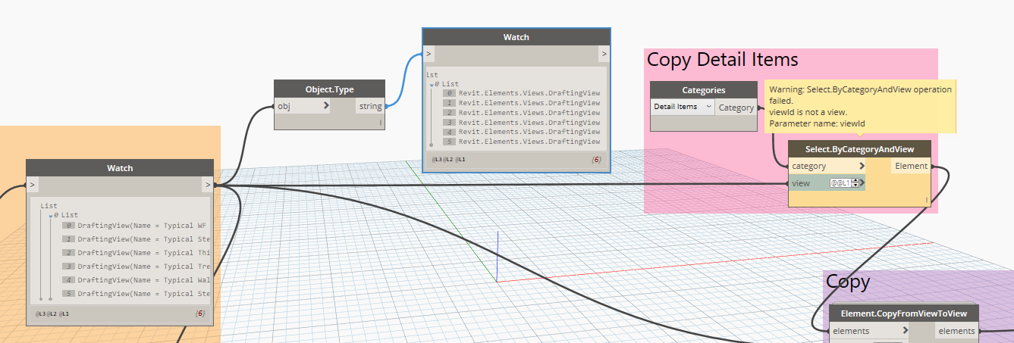Click output port of Watch node showing Revit.Elements

[x=604, y=54]
